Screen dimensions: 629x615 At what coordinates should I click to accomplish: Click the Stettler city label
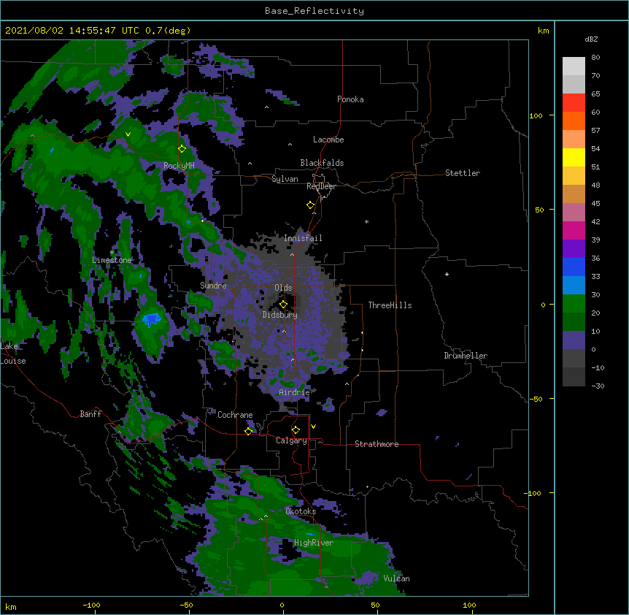pyautogui.click(x=463, y=173)
